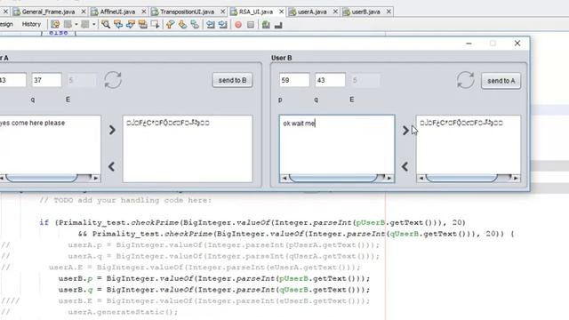Click User A message horizontal scrollbar thumb

[x=42, y=178]
